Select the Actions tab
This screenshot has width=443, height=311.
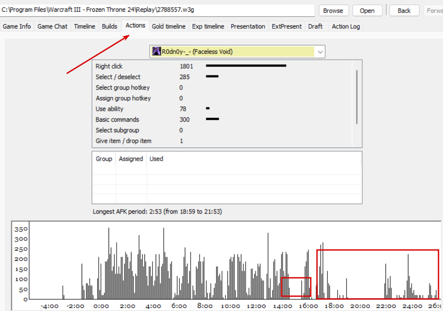[x=135, y=26]
